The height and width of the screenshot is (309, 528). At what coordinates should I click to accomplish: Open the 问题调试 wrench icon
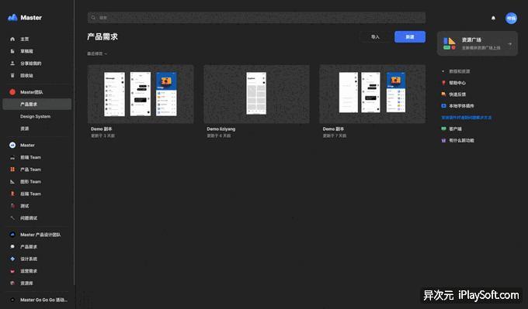(x=12, y=218)
